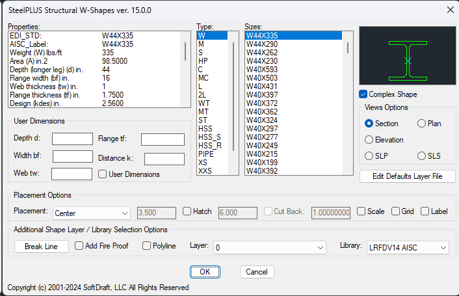The image size is (459, 296).
Task: Select type M in the Type list
Action: [213, 44]
